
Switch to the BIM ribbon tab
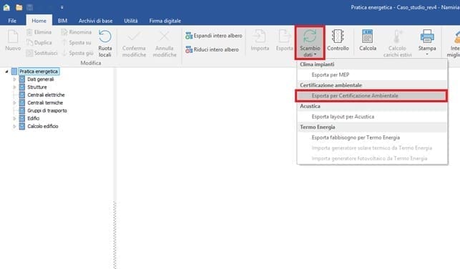(62, 21)
